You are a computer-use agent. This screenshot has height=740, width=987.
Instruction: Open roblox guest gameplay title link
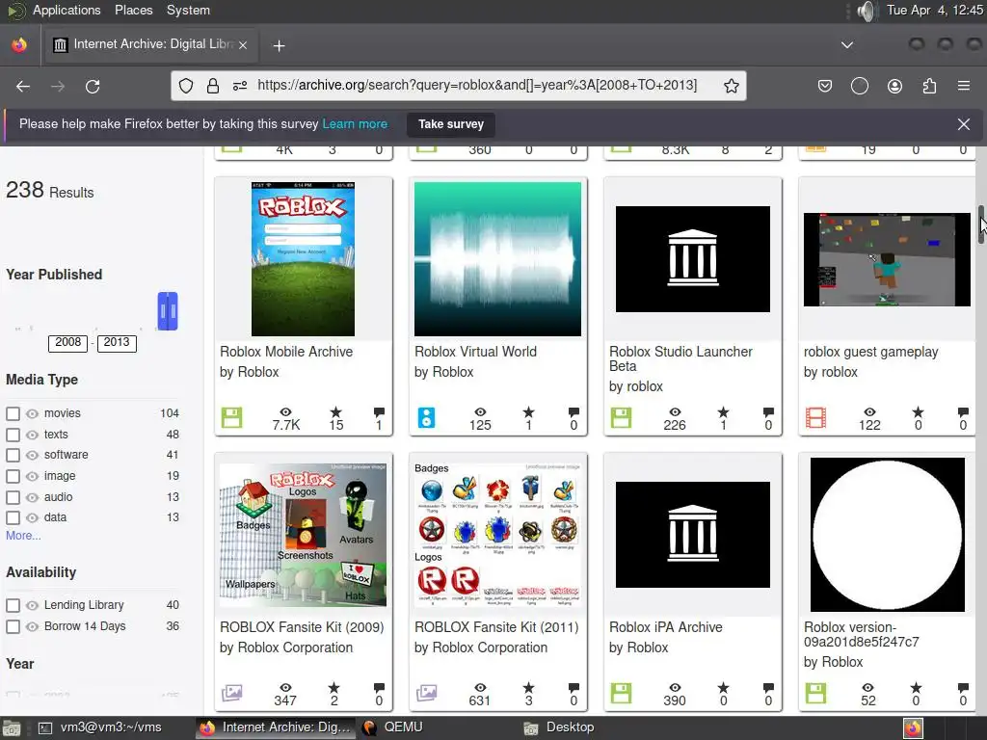(870, 352)
